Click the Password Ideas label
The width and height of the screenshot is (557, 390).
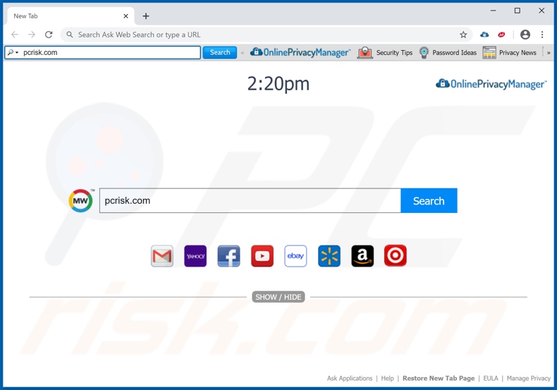[x=454, y=53]
